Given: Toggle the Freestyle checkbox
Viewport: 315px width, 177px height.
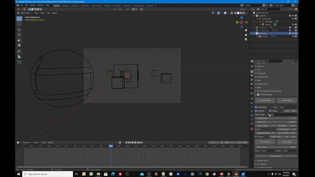Looking at the screenshot, I should (x=256, y=111).
